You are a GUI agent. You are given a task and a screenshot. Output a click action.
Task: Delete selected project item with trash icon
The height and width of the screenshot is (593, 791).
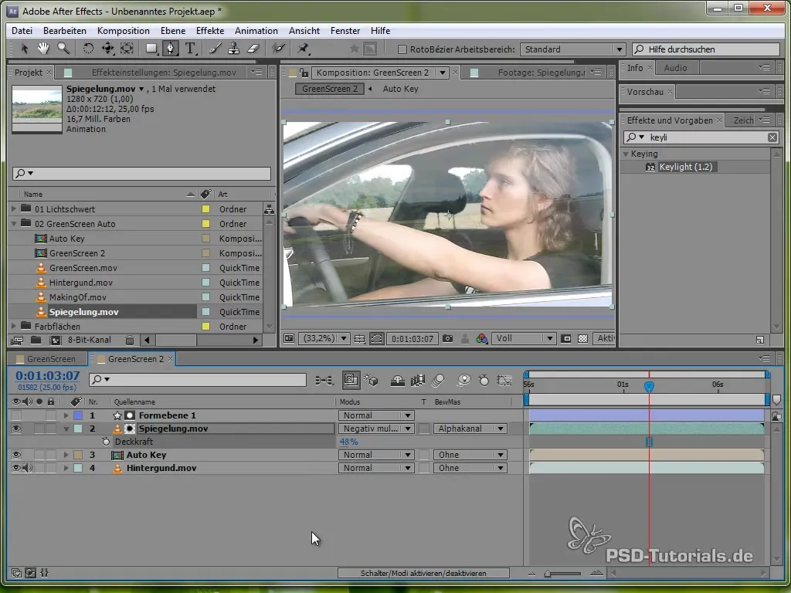click(130, 341)
